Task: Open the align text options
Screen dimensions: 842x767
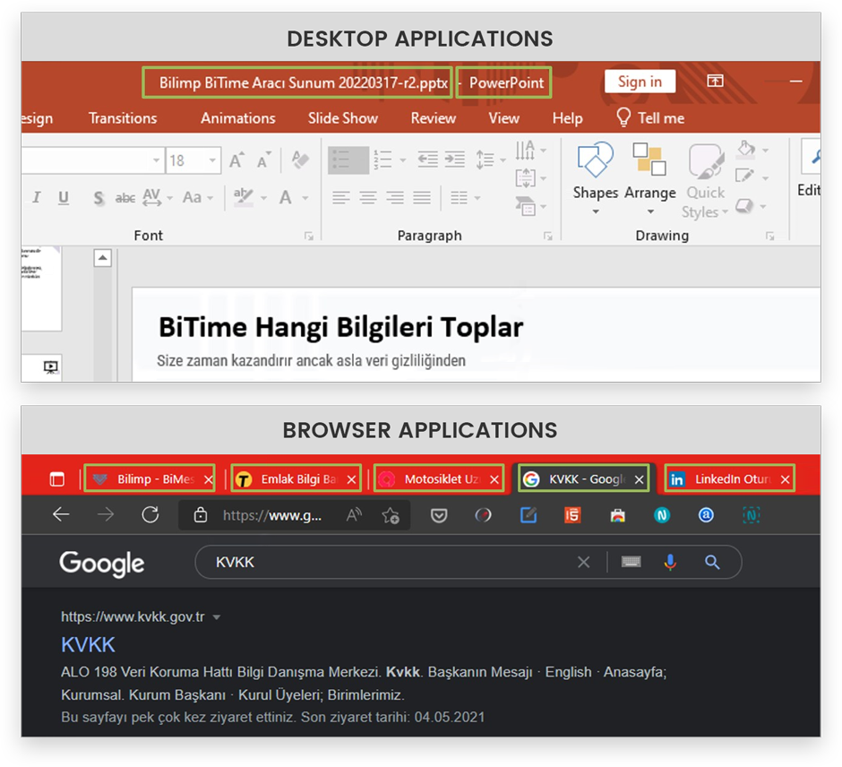Action: [530, 177]
